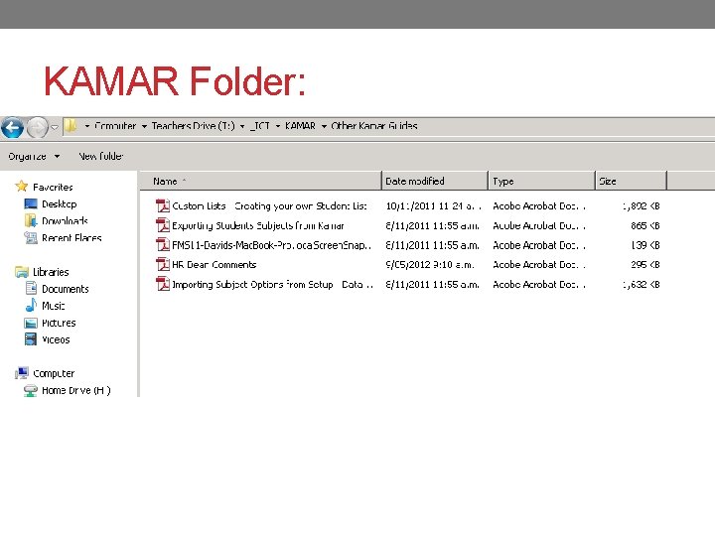715x536 pixels.
Task: Click the Desktop icon in Favorites
Action: (x=31, y=203)
